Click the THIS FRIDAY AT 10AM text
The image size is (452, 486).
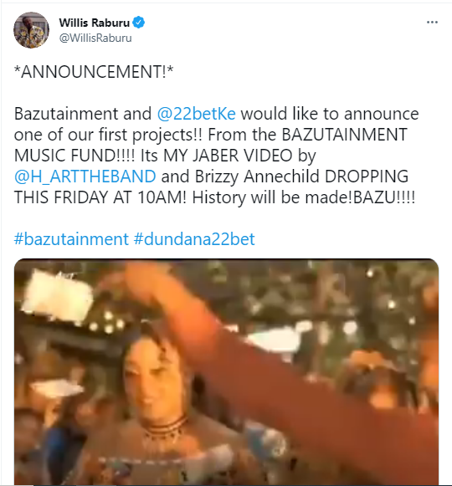click(x=100, y=197)
